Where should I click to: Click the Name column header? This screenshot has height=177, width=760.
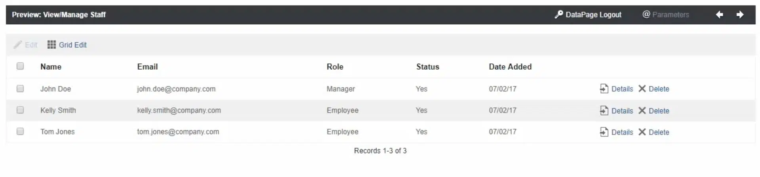tap(51, 67)
